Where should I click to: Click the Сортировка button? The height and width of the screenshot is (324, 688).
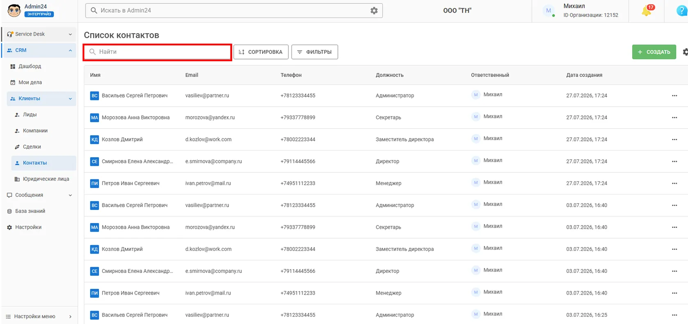click(261, 52)
